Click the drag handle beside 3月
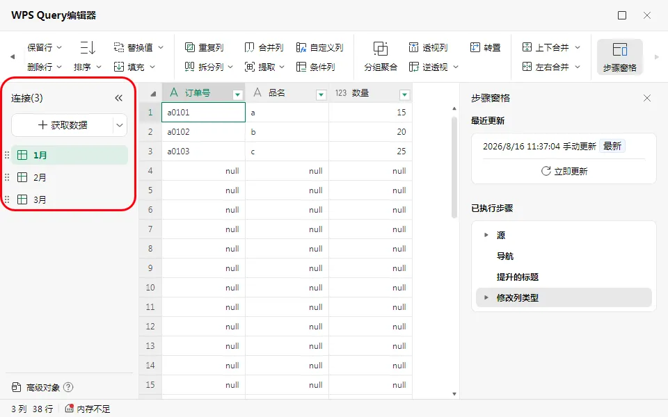The width and height of the screenshot is (668, 417). [x=7, y=199]
